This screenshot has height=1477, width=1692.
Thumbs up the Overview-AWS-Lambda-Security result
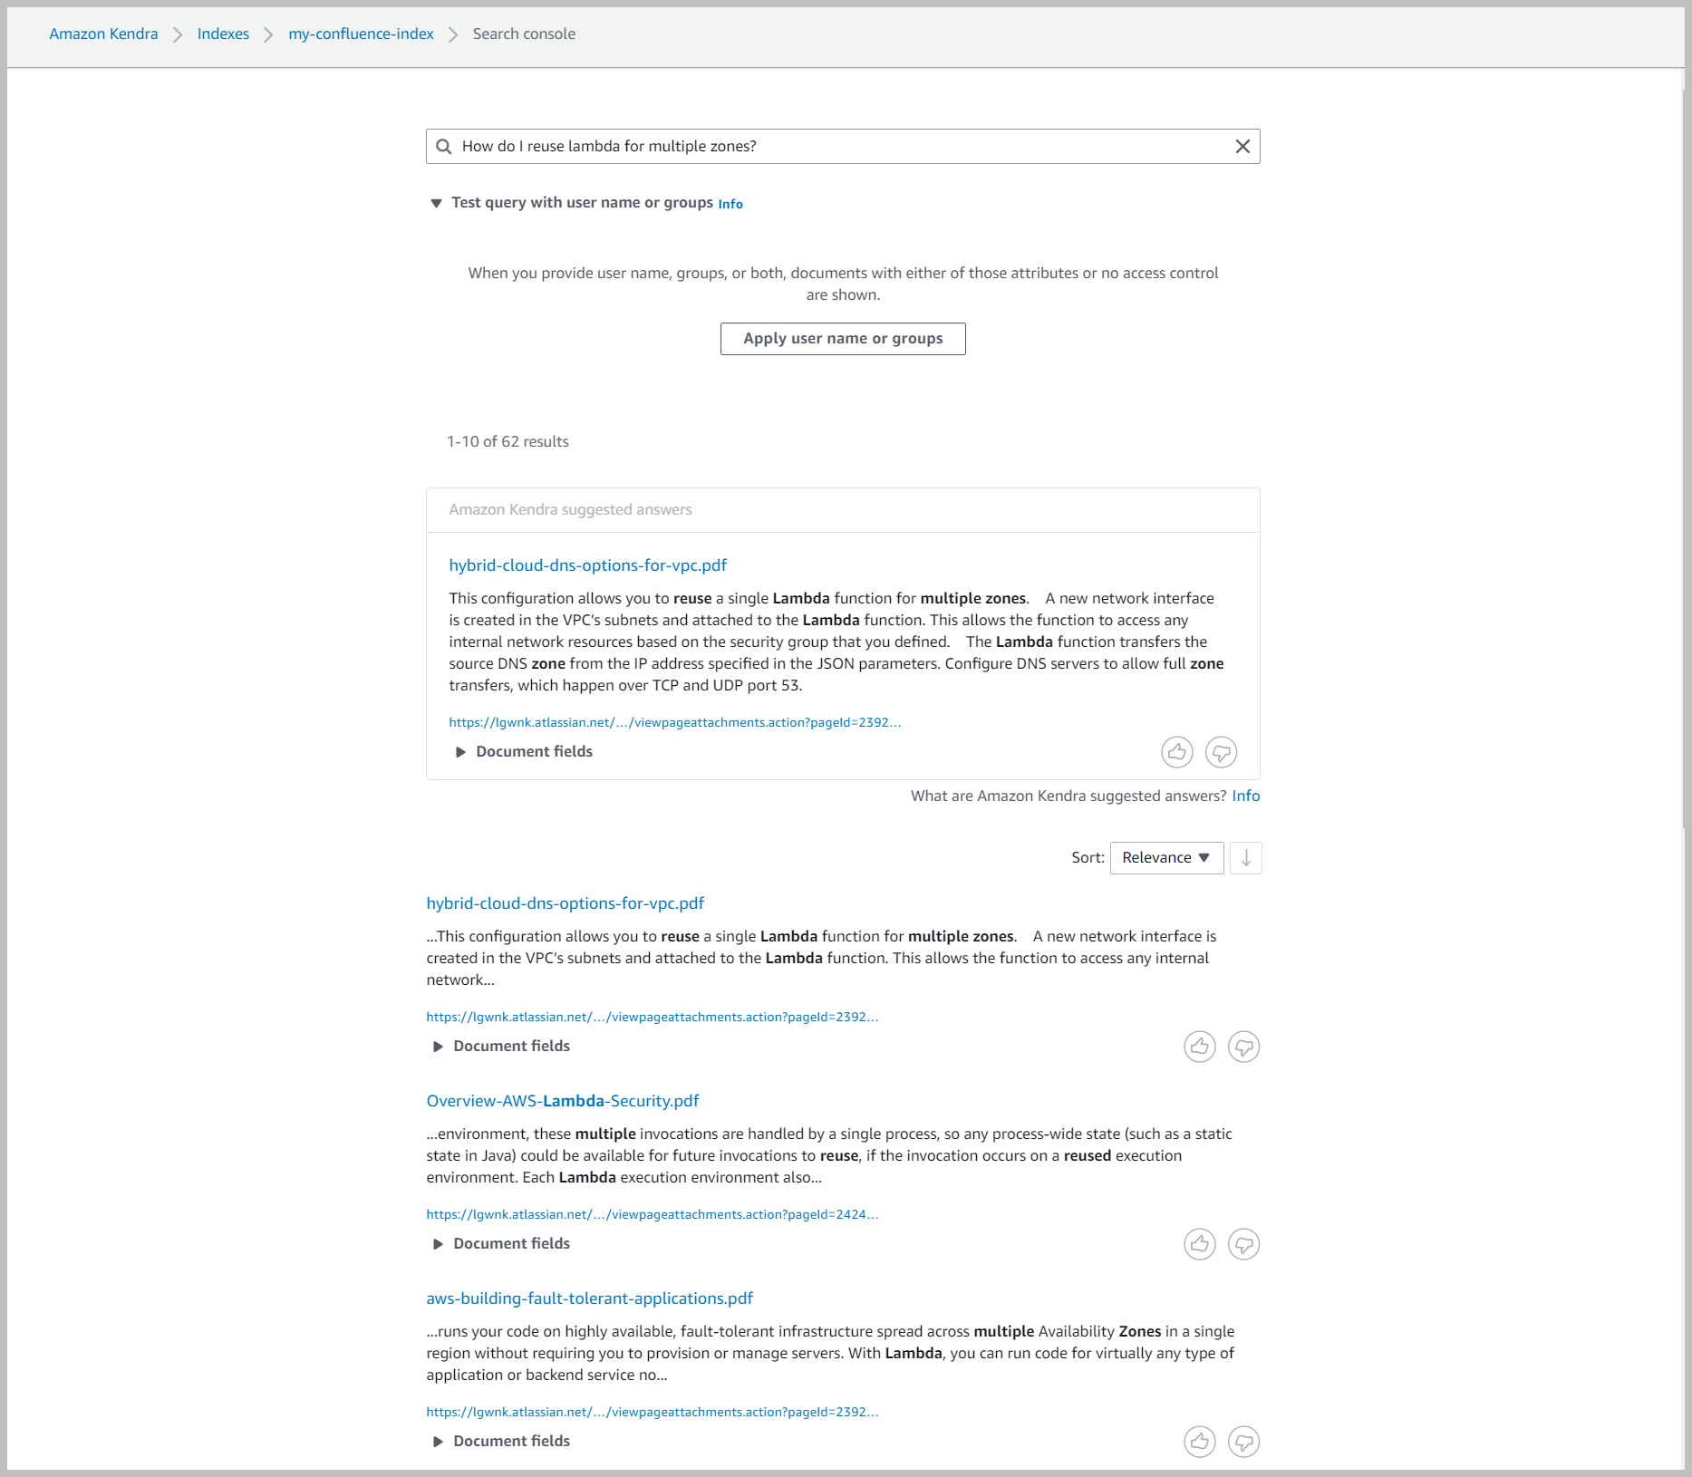click(1200, 1244)
